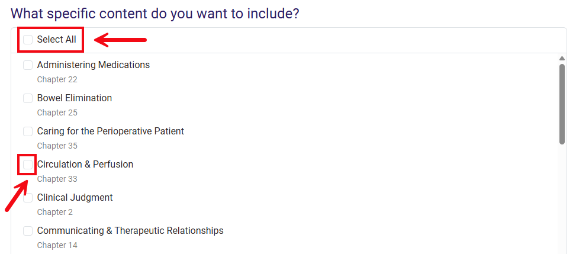Click the "Chapter 33" subtitle
Viewport: 576px width, 254px height.
[57, 179]
